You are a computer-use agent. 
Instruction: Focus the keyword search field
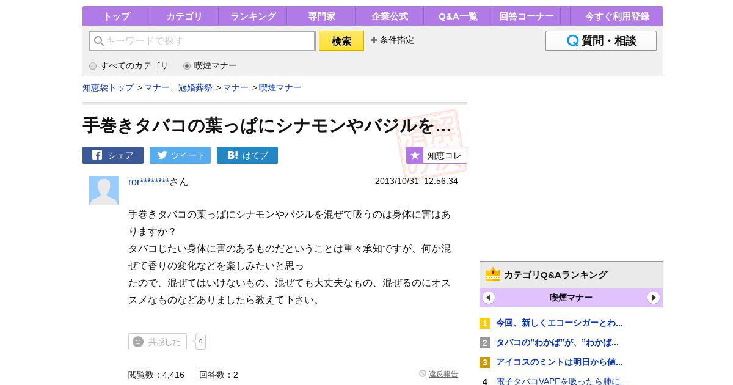pos(202,41)
